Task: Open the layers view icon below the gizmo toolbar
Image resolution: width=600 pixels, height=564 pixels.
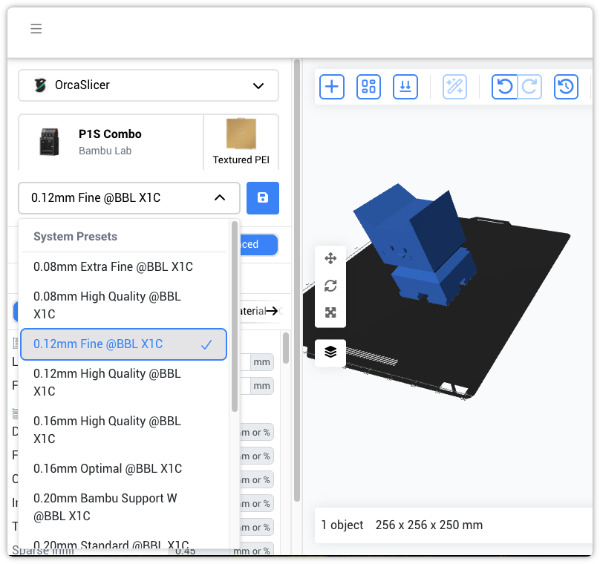Action: tap(330, 352)
